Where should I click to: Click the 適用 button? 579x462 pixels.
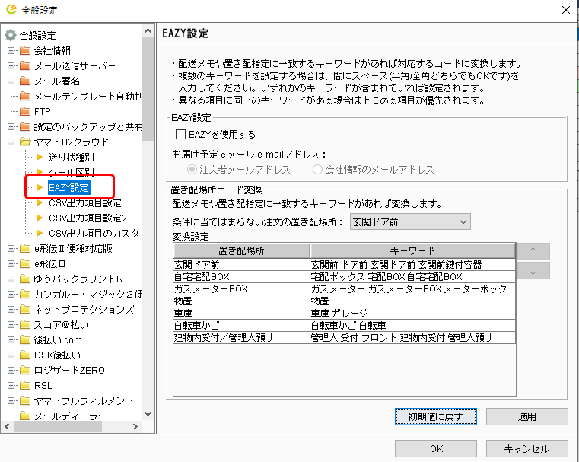coord(527,416)
